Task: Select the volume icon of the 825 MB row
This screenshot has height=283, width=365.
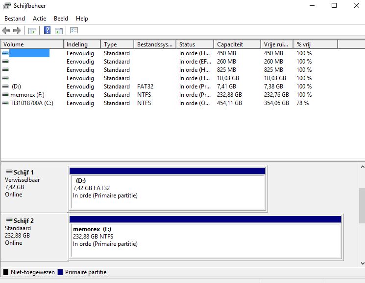Action: click(x=5, y=69)
